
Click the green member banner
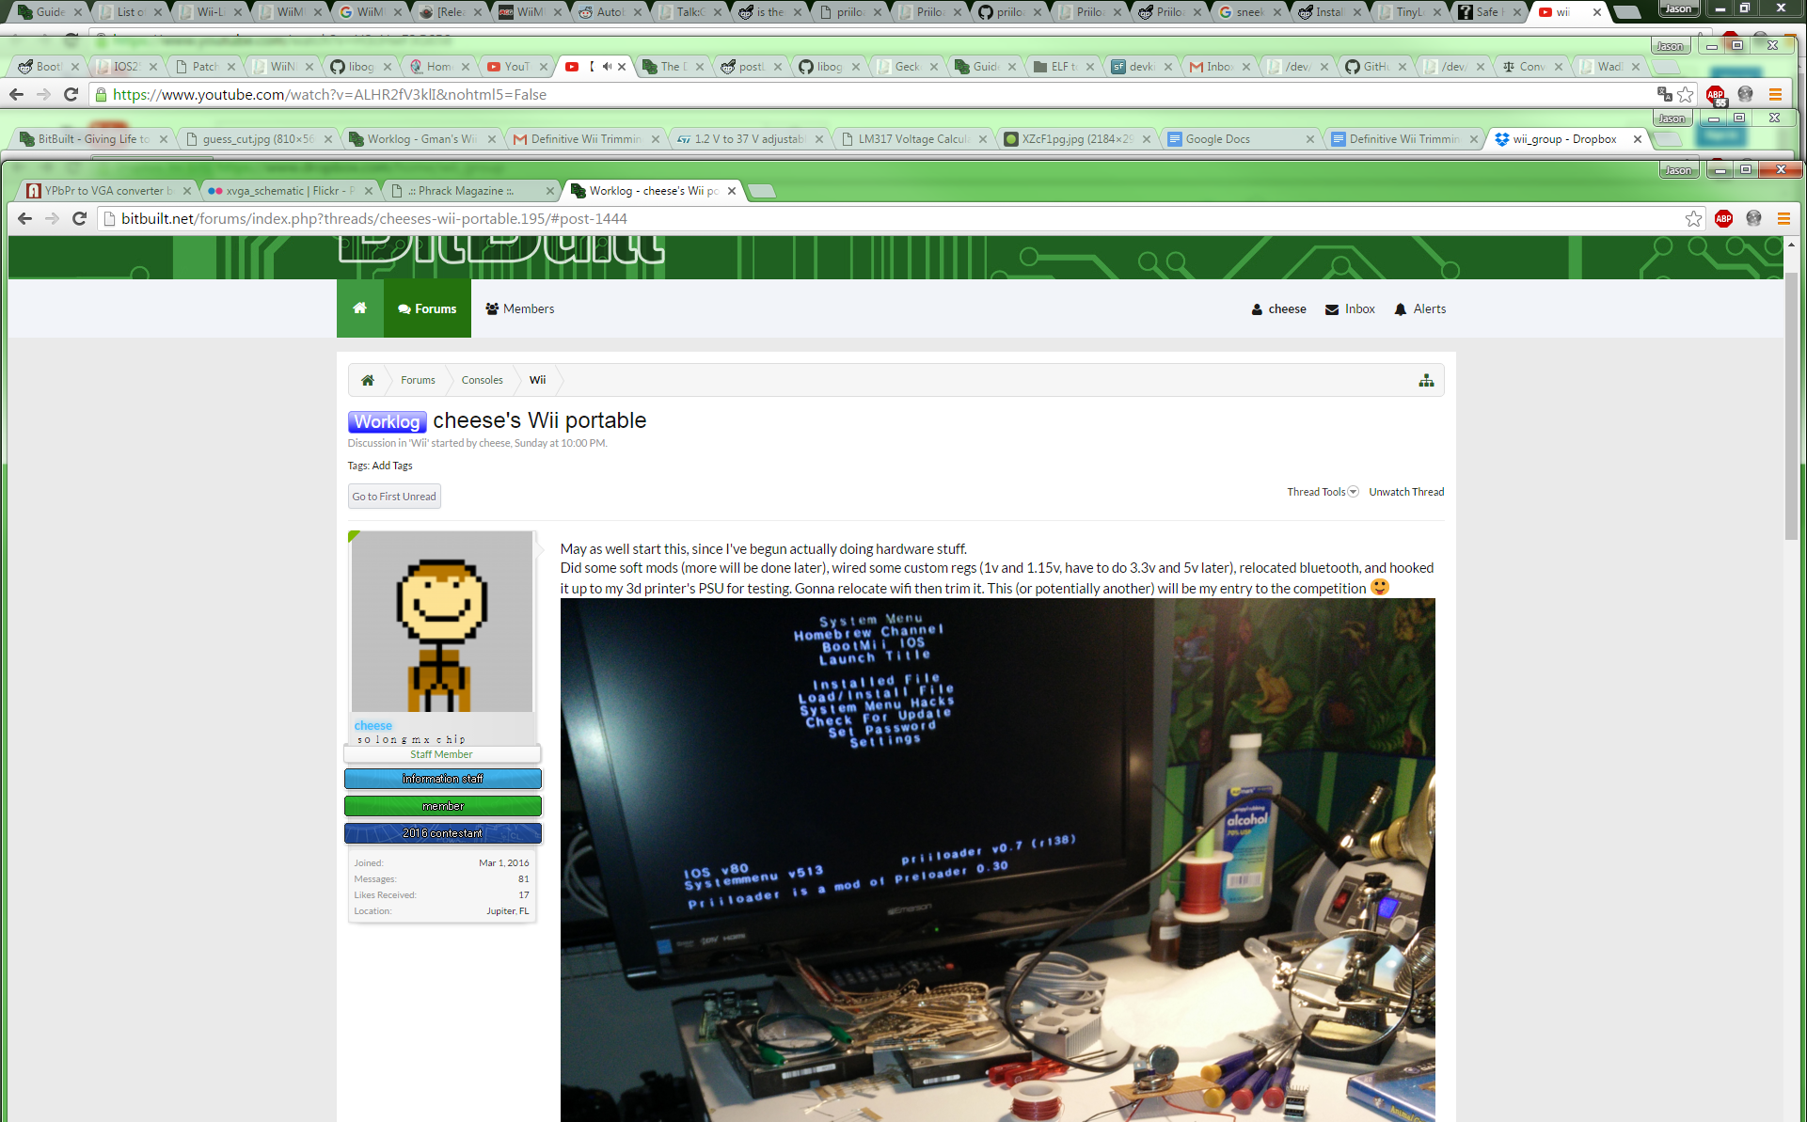tap(443, 806)
